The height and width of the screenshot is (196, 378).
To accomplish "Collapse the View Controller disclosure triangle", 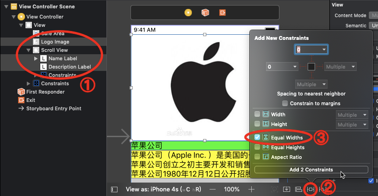I will pyautogui.click(x=13, y=17).
